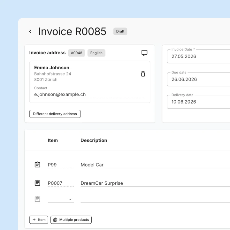Click the clipboard icon in P0007 row
Viewport: 230px width, 230px height.
pos(37,183)
